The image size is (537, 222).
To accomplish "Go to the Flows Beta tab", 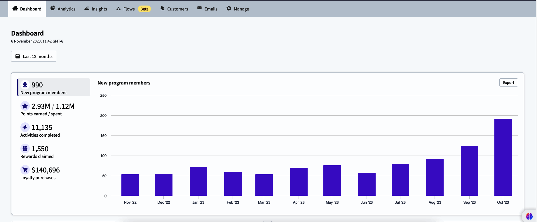I will click(133, 9).
